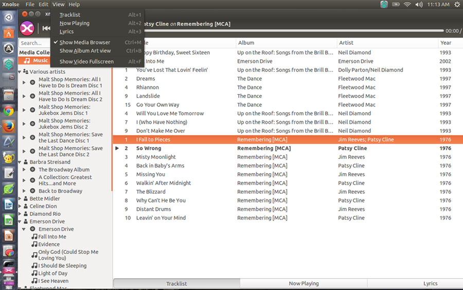Expand the Diamond Rio artist node
The width and height of the screenshot is (463, 290).
click(x=20, y=214)
